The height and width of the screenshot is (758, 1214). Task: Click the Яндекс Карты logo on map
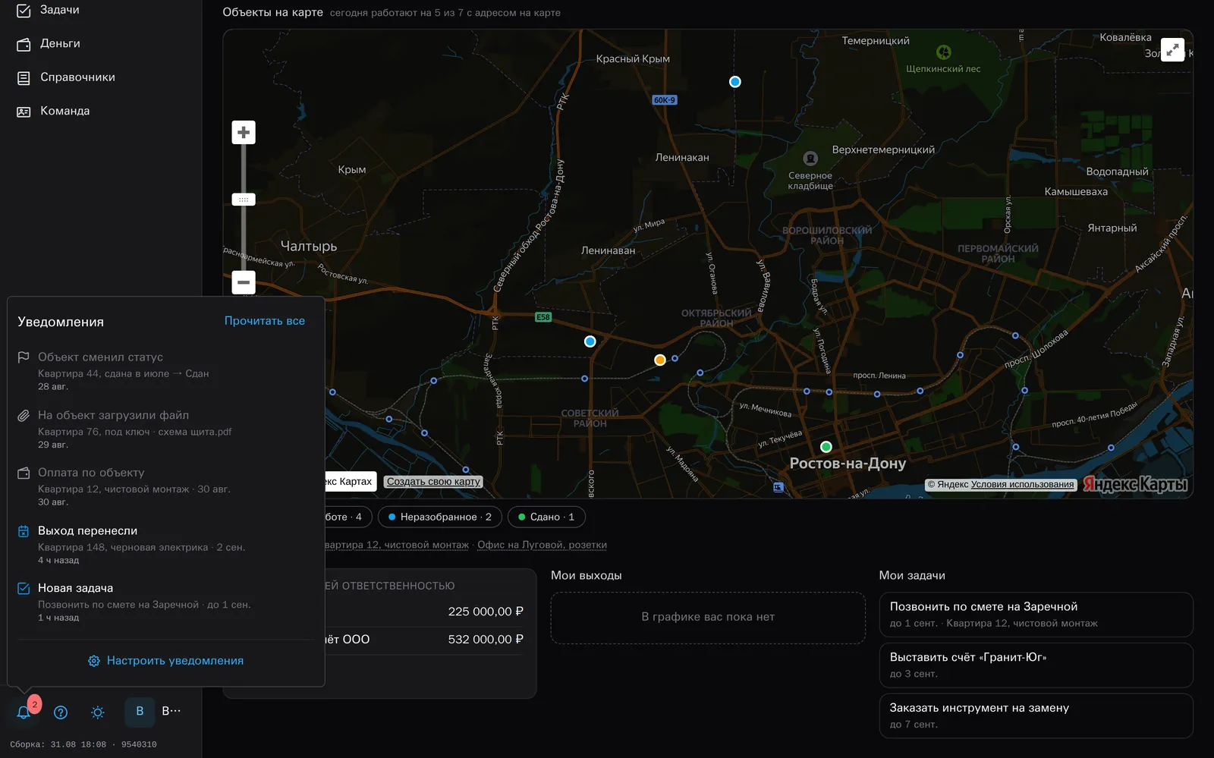1135,484
